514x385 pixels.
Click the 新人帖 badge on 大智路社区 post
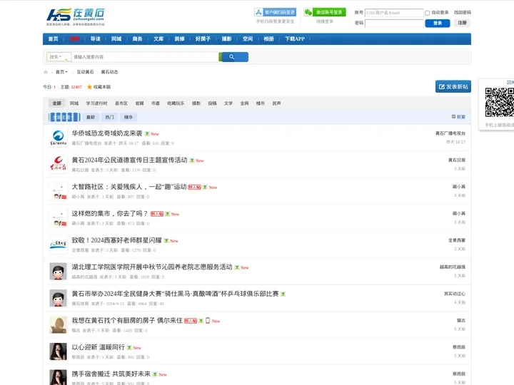[194, 188]
